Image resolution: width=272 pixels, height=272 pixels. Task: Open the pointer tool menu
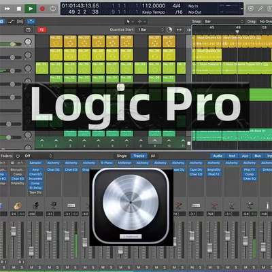point(130,22)
